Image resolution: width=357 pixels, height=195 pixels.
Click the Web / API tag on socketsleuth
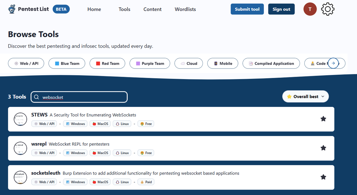44,182
